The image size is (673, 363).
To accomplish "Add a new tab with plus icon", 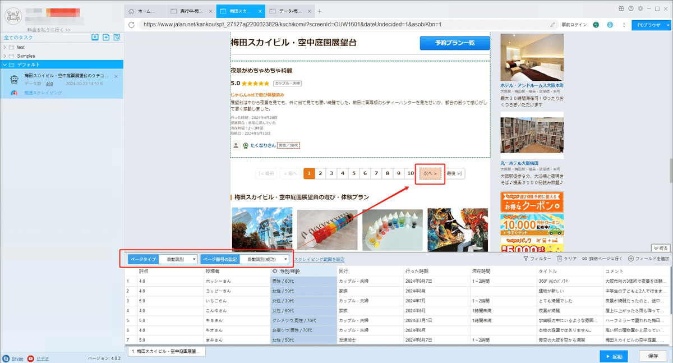I will [320, 11].
